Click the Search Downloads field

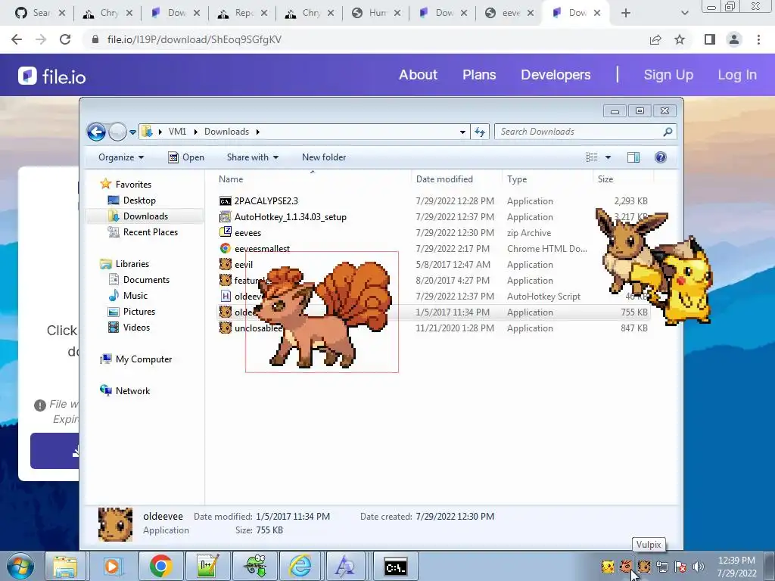pos(585,132)
